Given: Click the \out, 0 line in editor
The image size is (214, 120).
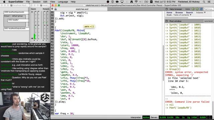Looking at the screenshot, I should click(65, 99).
